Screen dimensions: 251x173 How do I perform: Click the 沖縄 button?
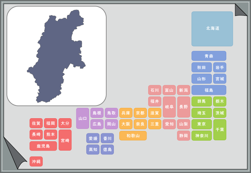pos(36,161)
